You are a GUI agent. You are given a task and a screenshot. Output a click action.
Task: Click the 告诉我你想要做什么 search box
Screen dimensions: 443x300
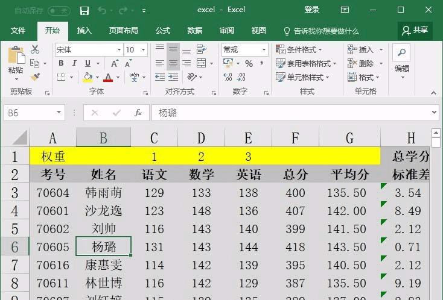[322, 31]
